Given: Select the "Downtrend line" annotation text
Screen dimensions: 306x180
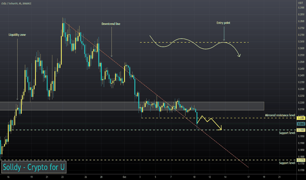Looking at the screenshot, I should [x=111, y=24].
